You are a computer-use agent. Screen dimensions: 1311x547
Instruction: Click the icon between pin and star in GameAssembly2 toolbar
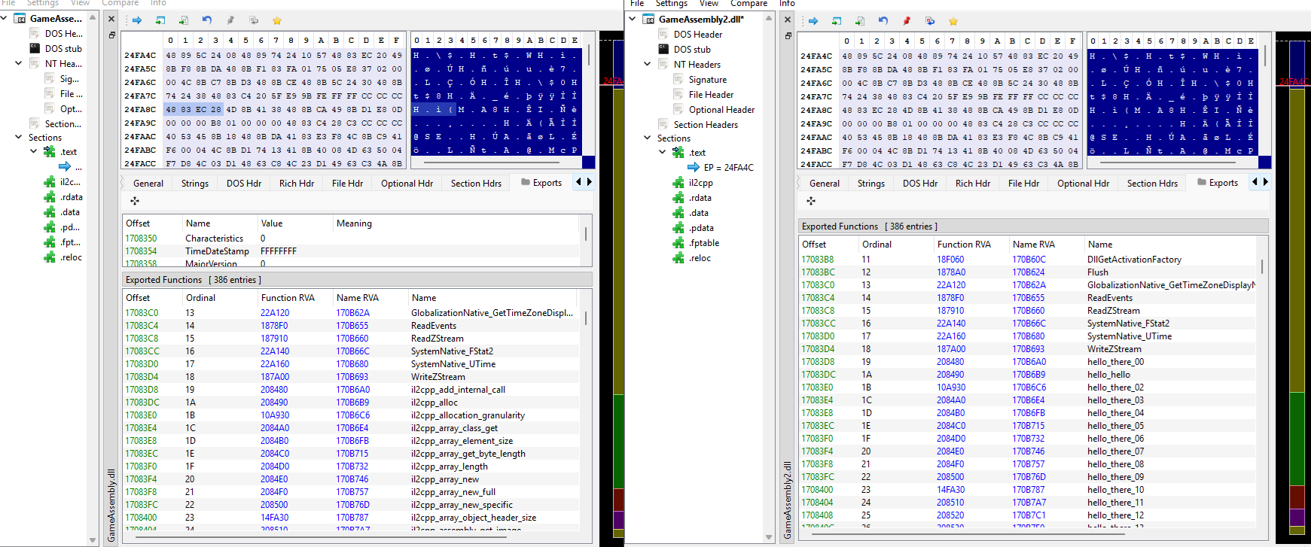click(930, 21)
